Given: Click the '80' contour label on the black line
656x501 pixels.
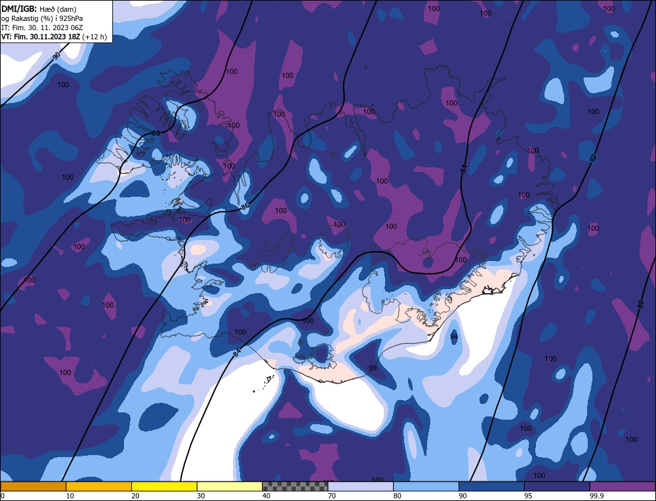Looking at the screenshot, I should tap(640, 304).
